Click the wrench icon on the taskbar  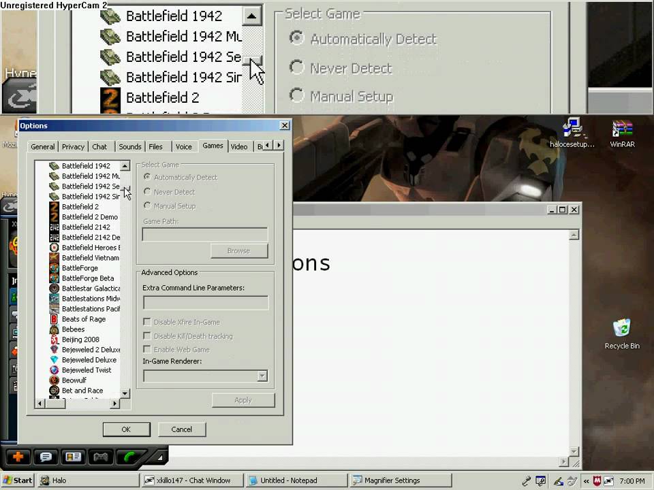(x=527, y=481)
